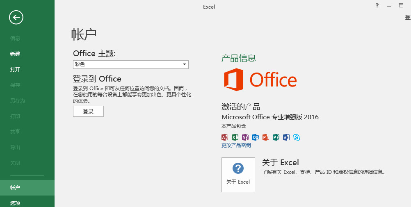
Task: Click the help question mark in title bar
Action: 377,5
